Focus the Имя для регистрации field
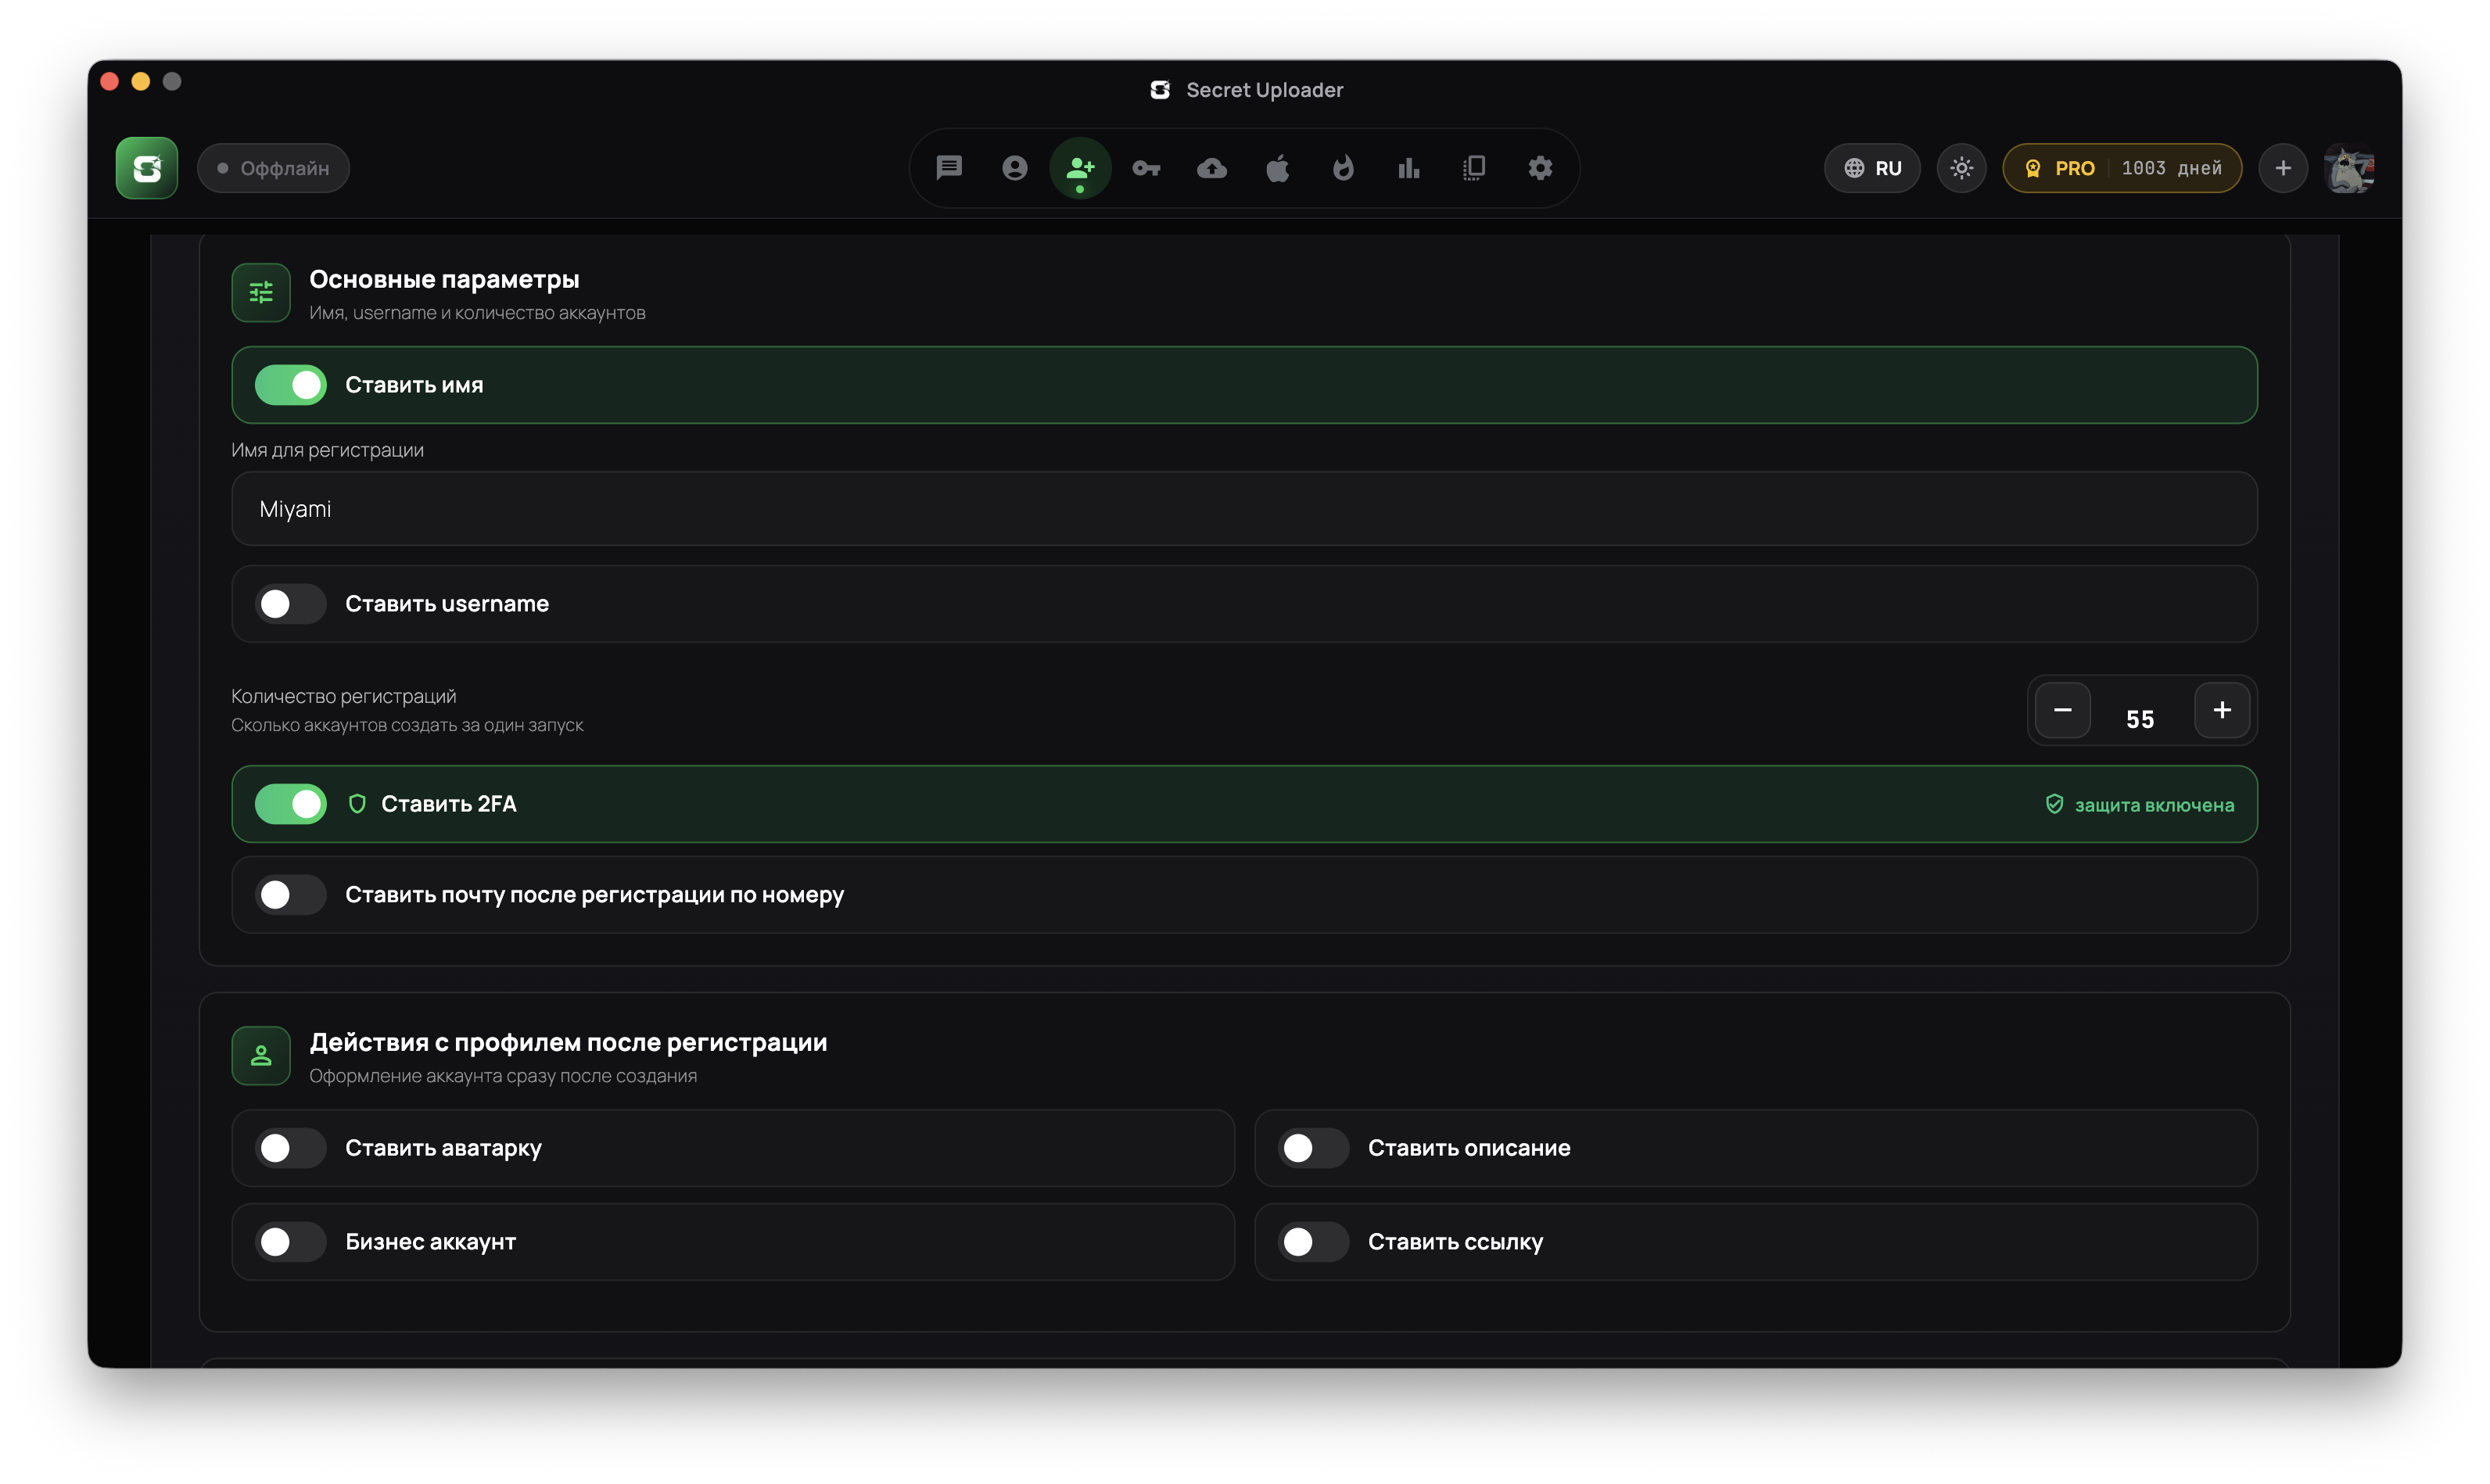This screenshot has height=1484, width=2490. (x=1244, y=509)
